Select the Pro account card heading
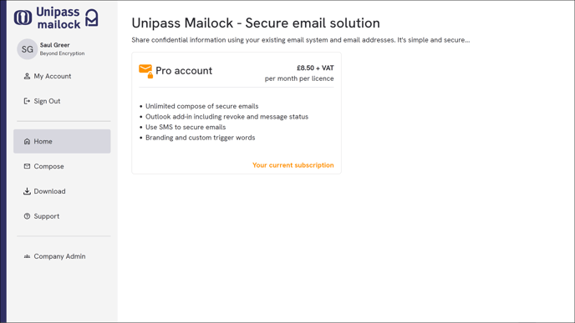This screenshot has height=323, width=575. point(184,71)
